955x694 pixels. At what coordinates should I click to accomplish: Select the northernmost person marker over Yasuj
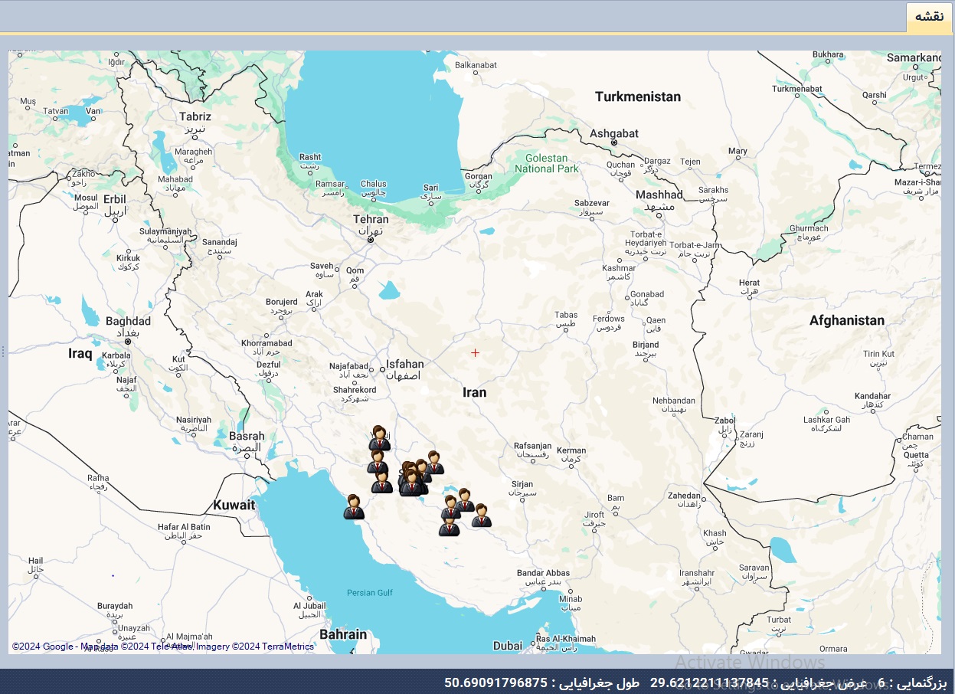(379, 438)
